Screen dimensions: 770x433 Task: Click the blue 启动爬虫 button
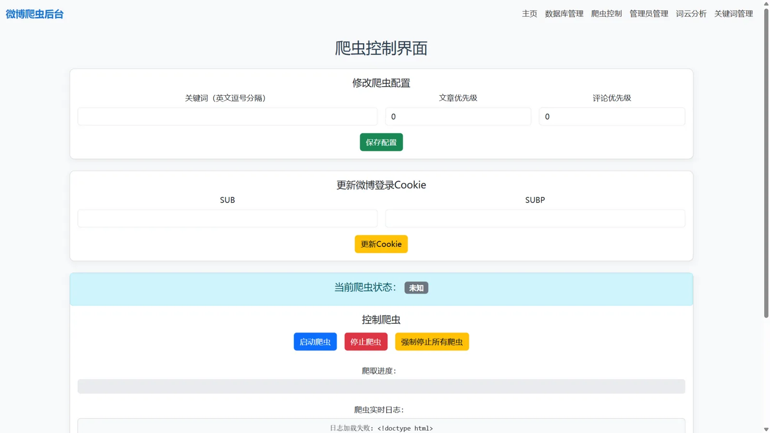pos(315,342)
